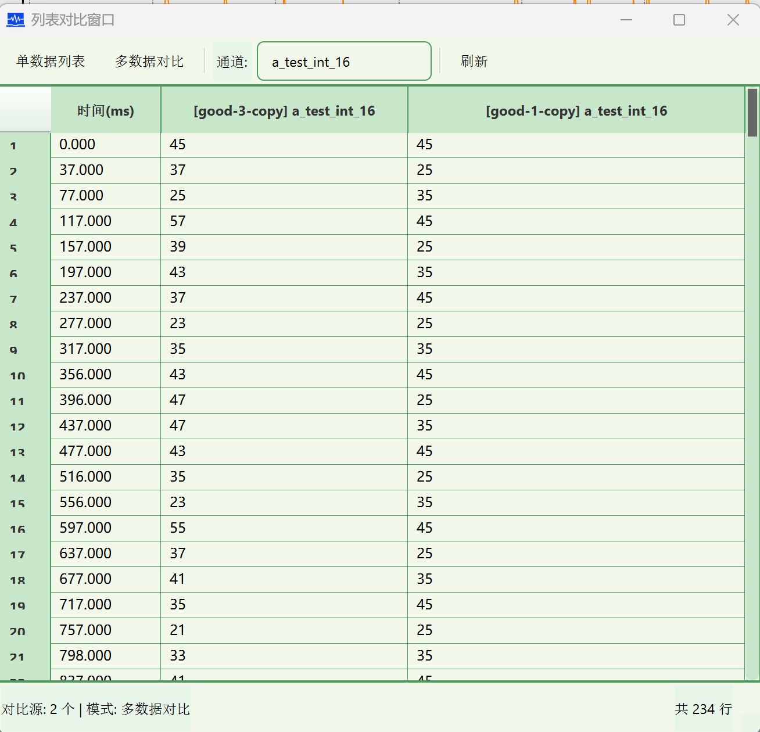Select good-3-copy value 55 in the 597.000 row

coord(284,528)
